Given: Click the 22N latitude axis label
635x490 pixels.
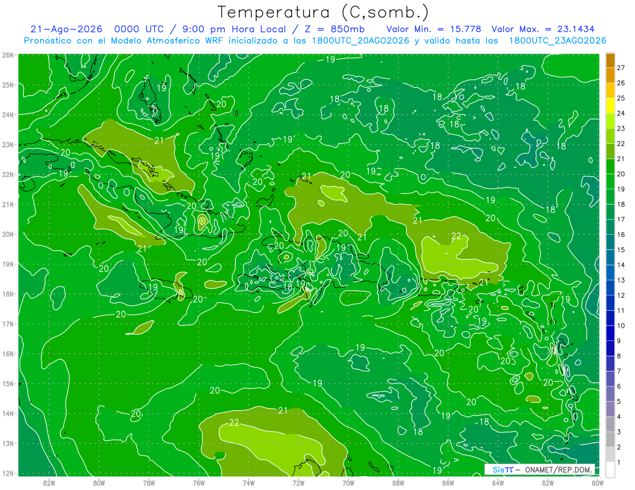Looking at the screenshot, I should [x=8, y=174].
